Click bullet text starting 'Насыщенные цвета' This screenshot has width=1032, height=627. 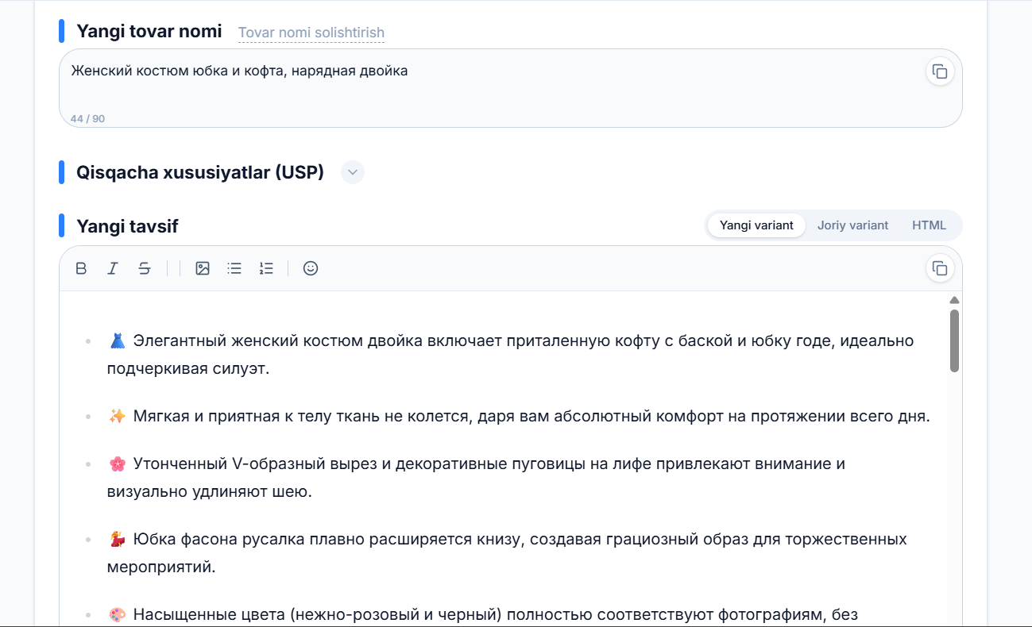[483, 614]
